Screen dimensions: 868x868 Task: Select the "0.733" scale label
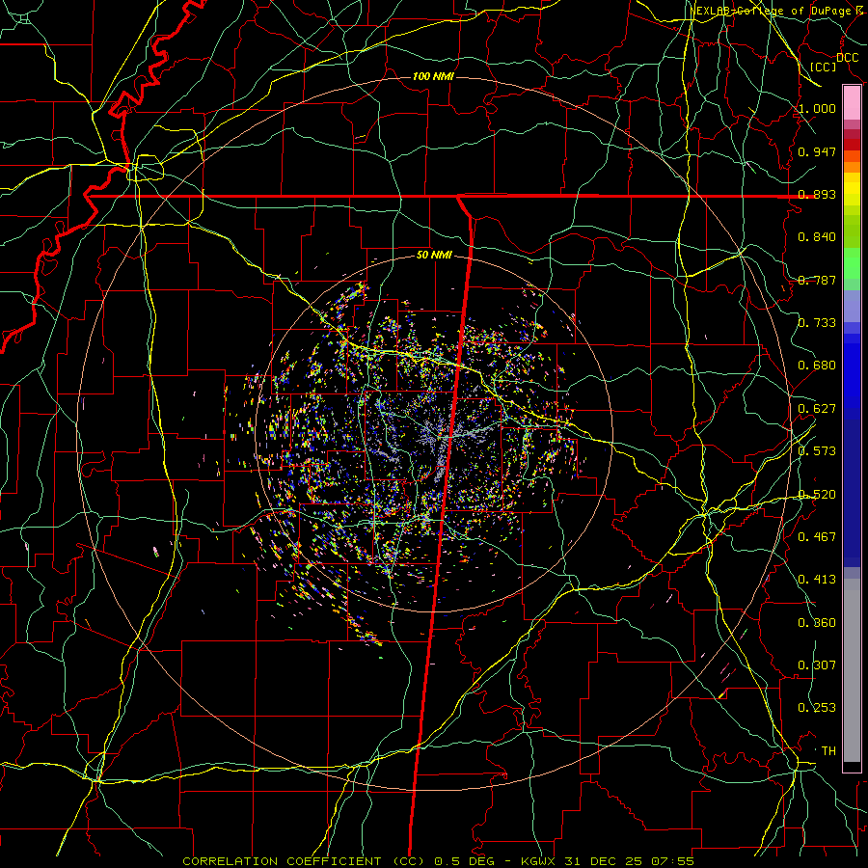817,323
